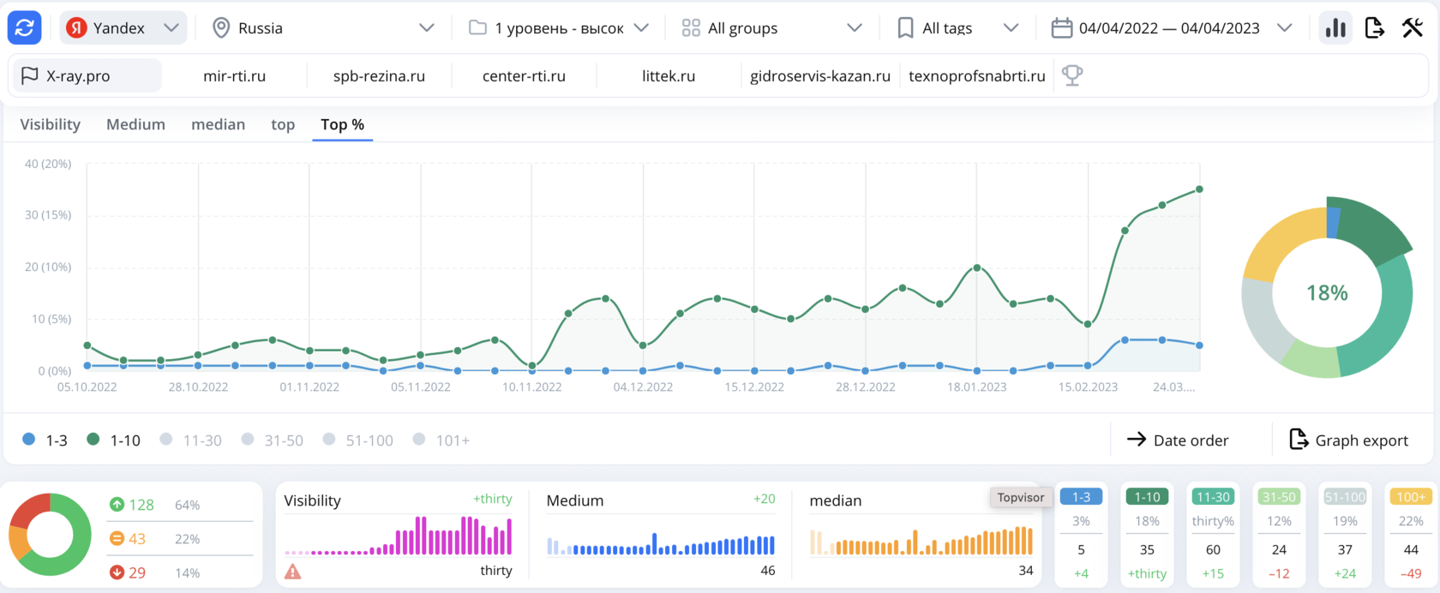The width and height of the screenshot is (1440, 593).
Task: Click the location pin icon beside Russia
Action: pos(221,28)
